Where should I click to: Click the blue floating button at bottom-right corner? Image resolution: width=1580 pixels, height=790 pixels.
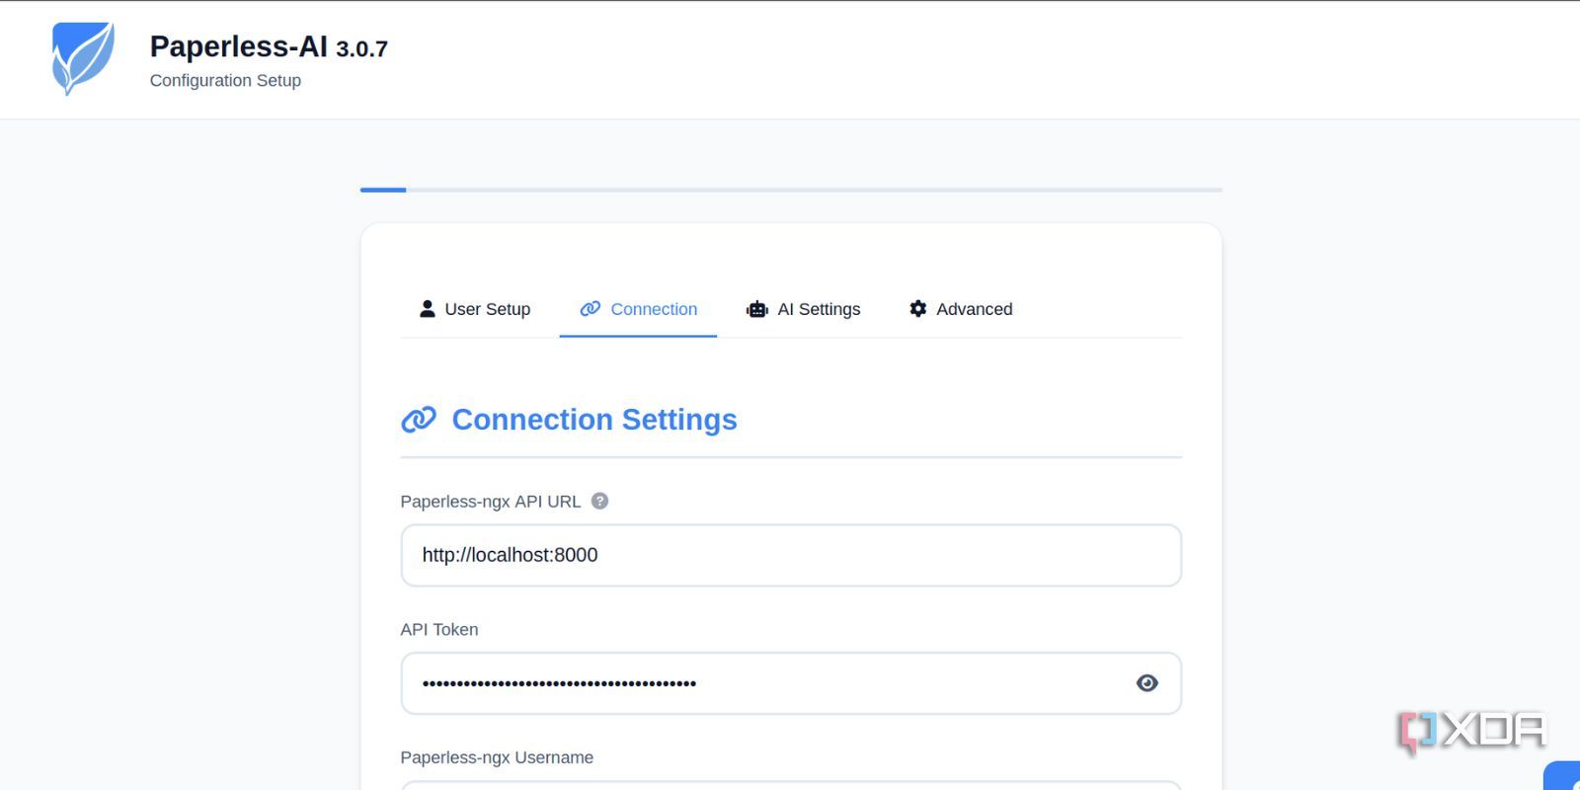pyautogui.click(x=1565, y=777)
